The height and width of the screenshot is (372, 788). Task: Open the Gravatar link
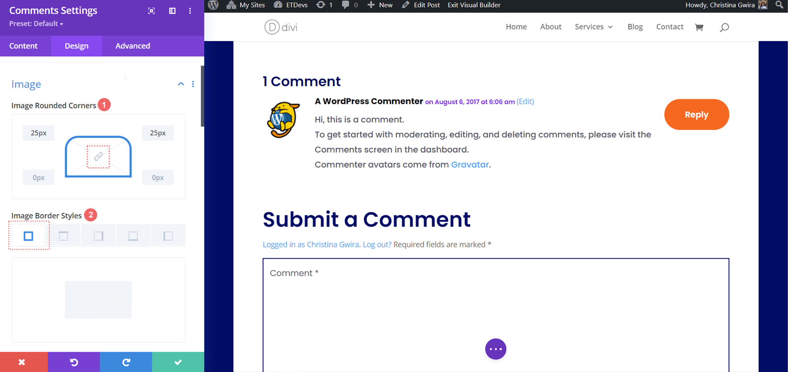(470, 165)
